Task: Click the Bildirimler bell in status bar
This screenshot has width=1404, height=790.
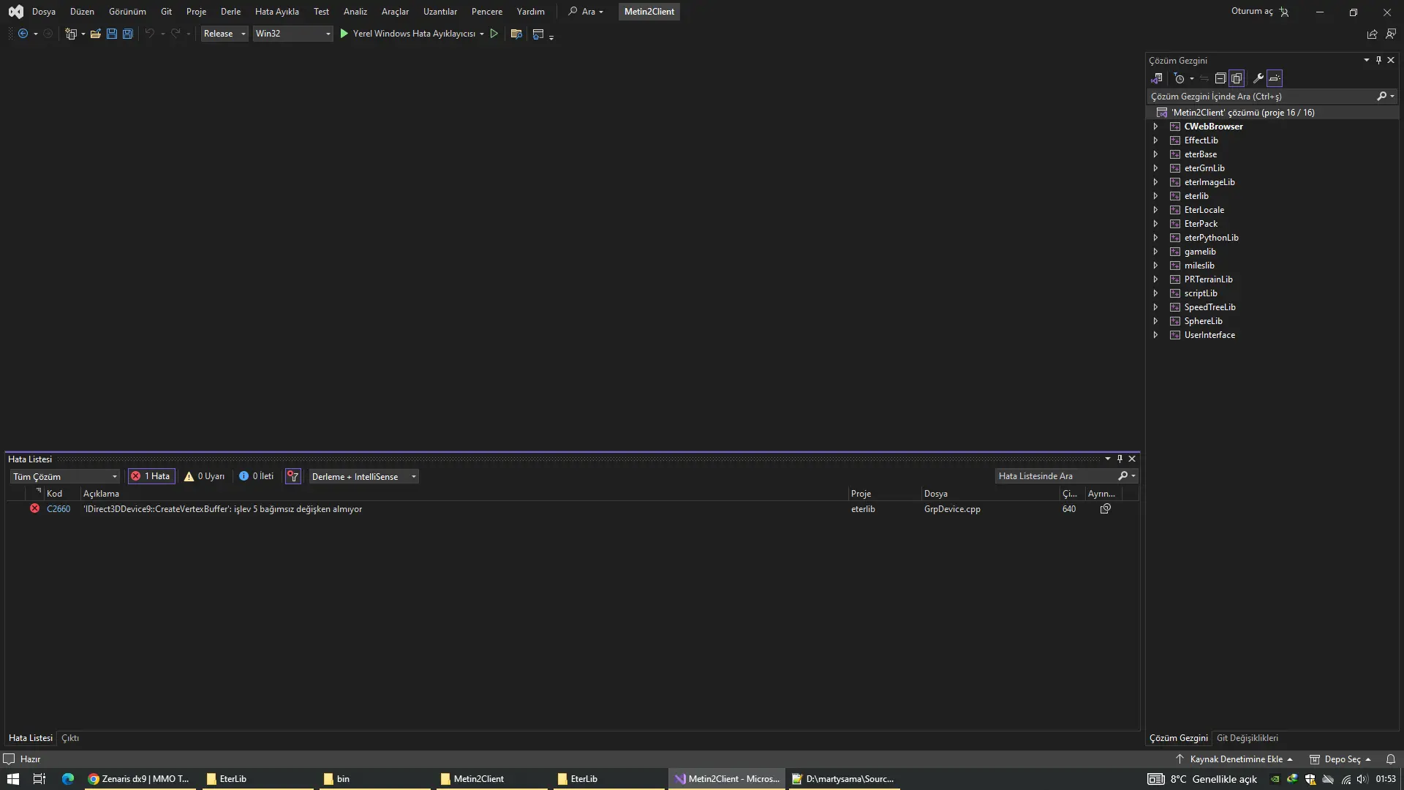Action: [1391, 759]
